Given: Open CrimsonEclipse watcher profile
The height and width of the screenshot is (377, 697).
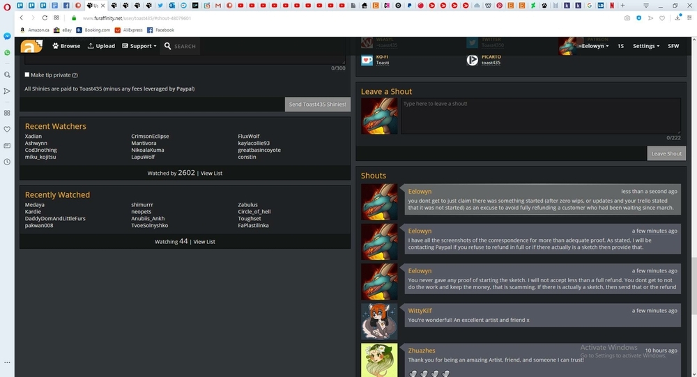Looking at the screenshot, I should tap(150, 136).
